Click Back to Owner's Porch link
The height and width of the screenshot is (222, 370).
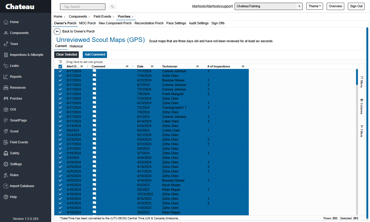pyautogui.click(x=78, y=31)
